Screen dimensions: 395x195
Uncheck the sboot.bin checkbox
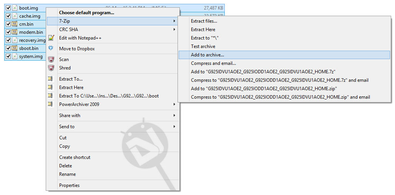coord(8,48)
